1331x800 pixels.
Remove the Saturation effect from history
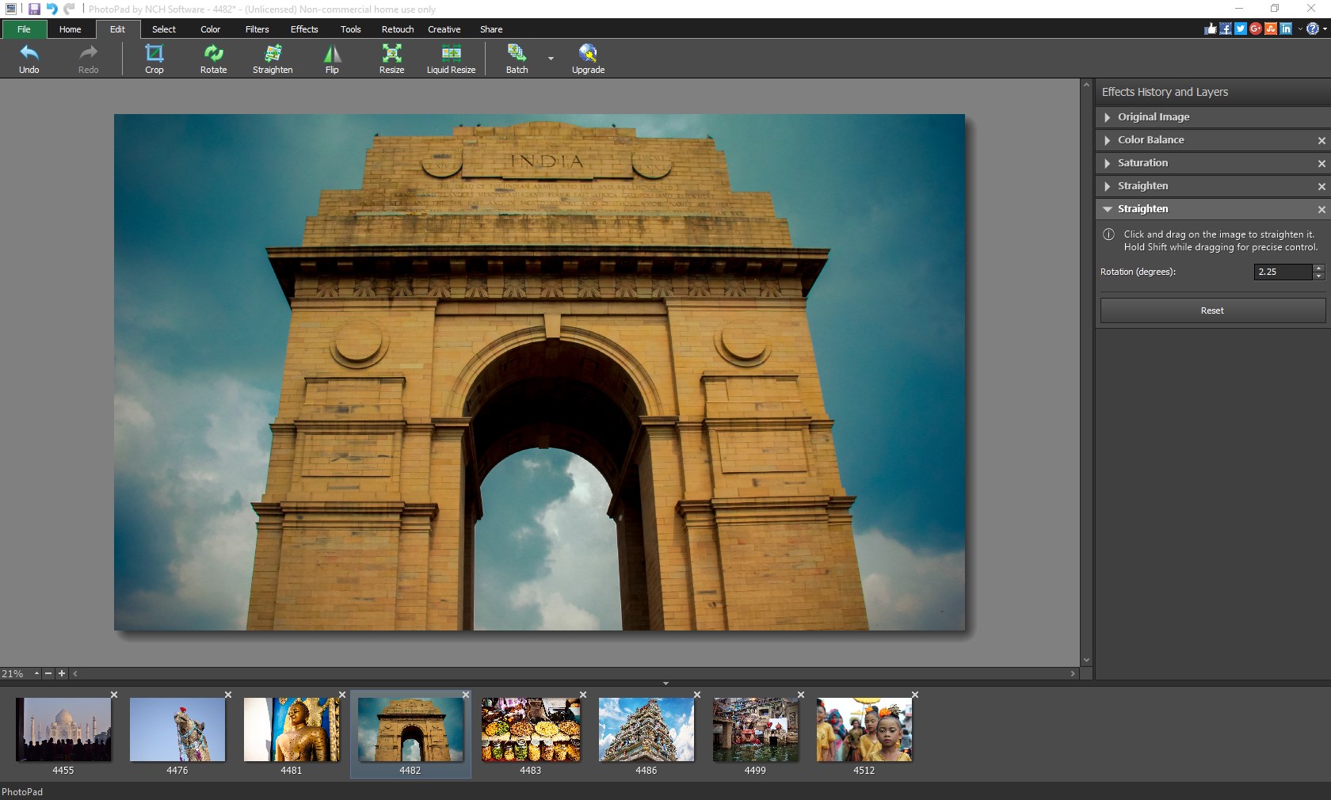(1320, 163)
